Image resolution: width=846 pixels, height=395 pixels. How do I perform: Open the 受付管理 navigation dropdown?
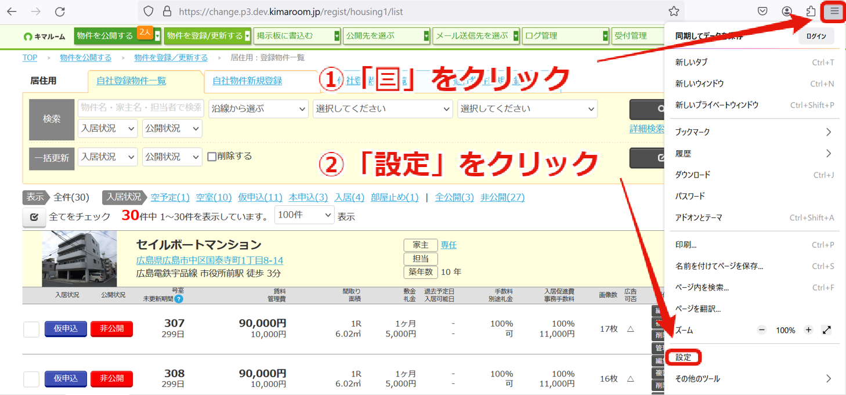click(638, 36)
